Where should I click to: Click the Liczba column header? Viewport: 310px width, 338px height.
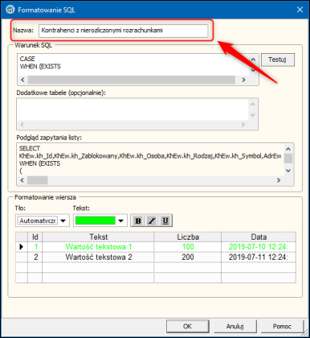click(x=188, y=237)
